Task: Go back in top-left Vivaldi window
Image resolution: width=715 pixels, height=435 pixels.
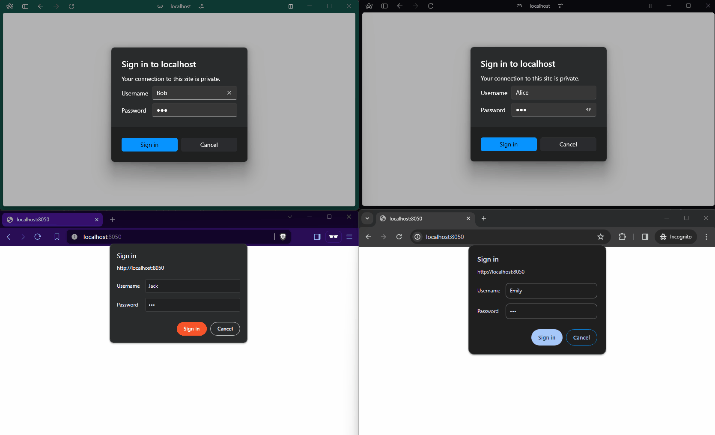Action: 41,6
